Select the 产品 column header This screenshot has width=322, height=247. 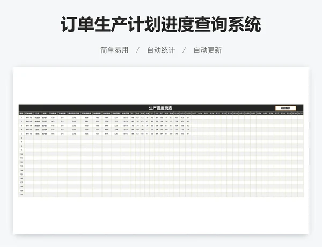click(x=38, y=113)
